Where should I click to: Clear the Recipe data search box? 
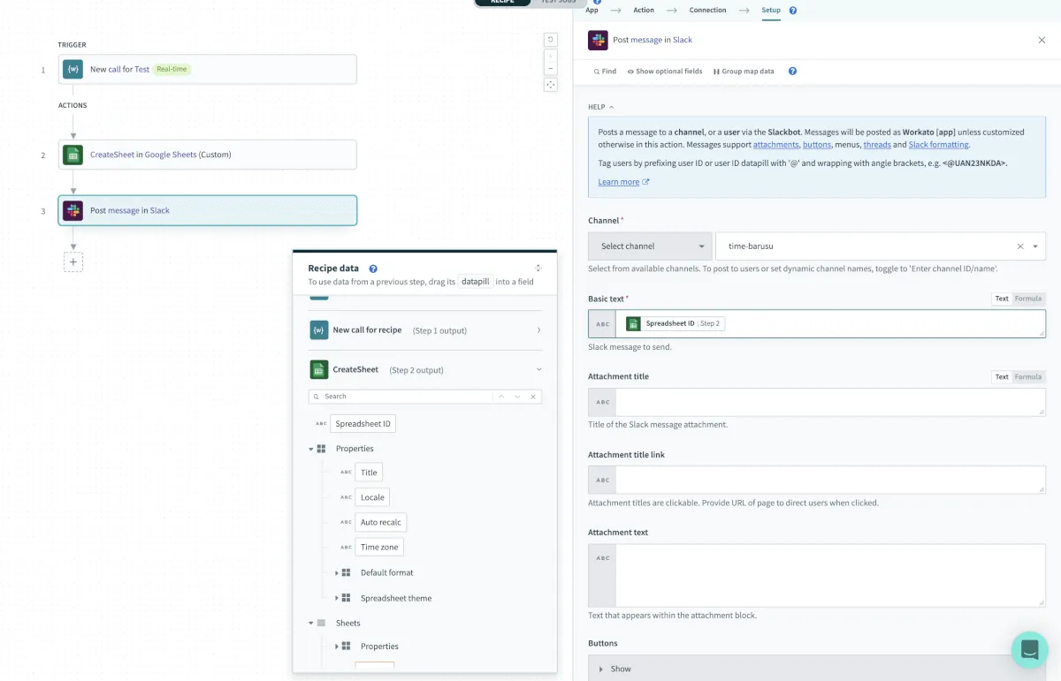click(533, 397)
